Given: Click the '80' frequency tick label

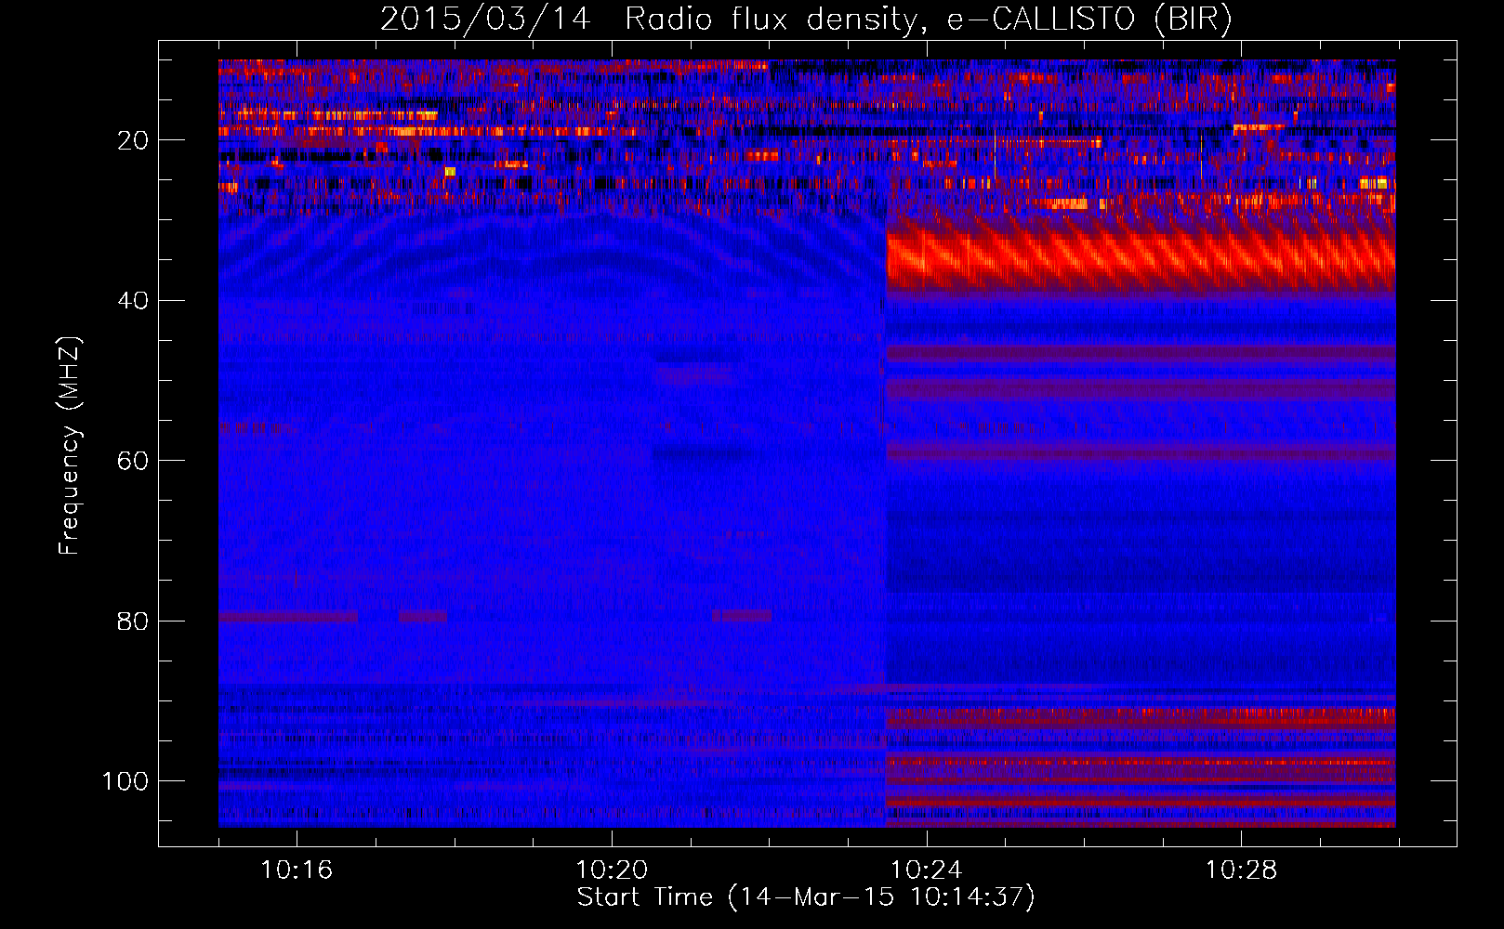Looking at the screenshot, I should (133, 621).
